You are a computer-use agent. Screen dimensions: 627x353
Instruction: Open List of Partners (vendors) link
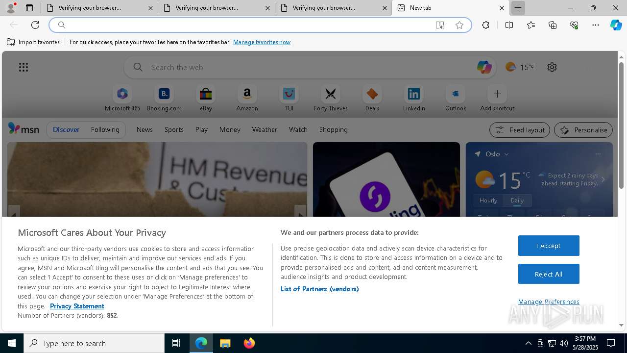click(x=319, y=289)
